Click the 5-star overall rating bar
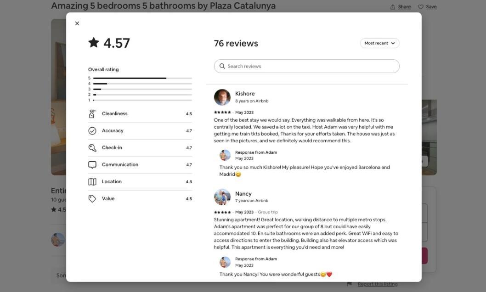Image resolution: width=486 pixels, height=292 pixels. [x=142, y=78]
